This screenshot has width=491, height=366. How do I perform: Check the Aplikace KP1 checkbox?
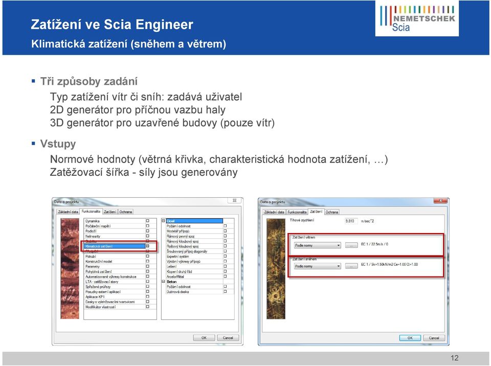[x=147, y=296]
